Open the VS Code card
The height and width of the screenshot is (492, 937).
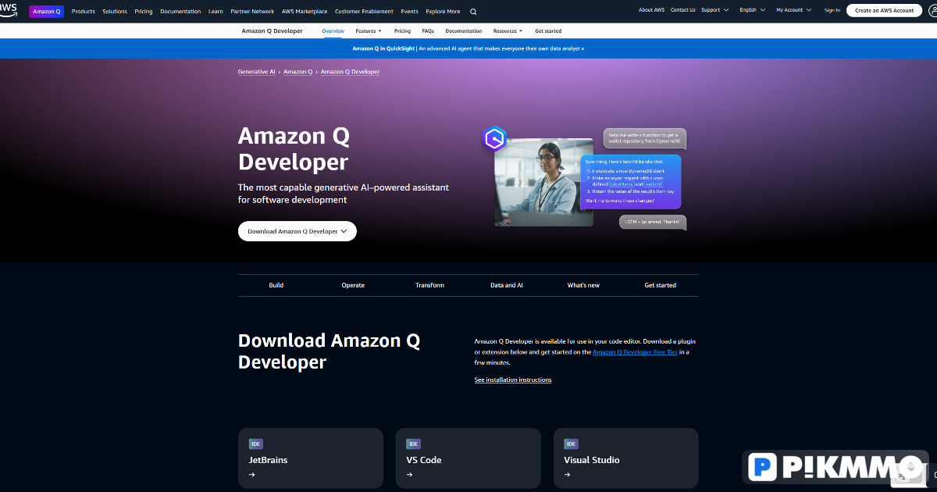468,458
